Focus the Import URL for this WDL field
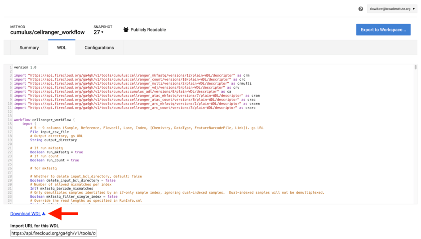Screen dimensions: 421x239 click(x=53, y=233)
